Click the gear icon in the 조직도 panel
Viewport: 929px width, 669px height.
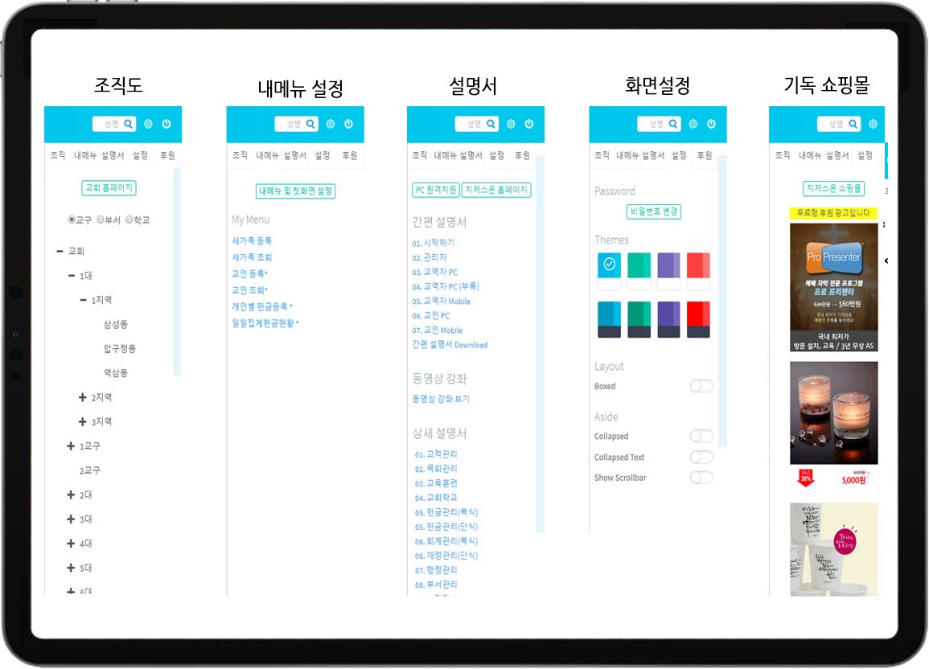[148, 124]
